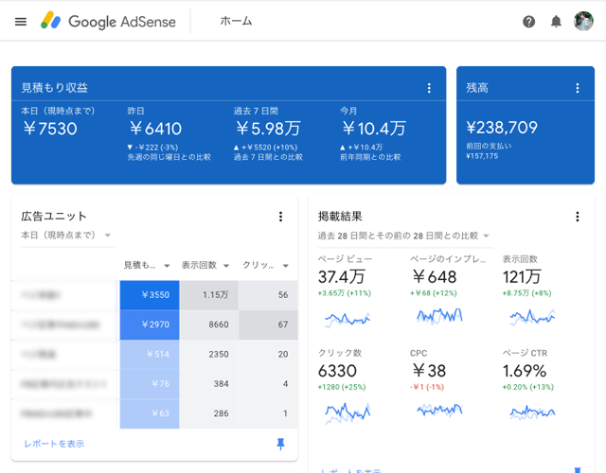Viewport: 606px width, 473px height.
Task: Select the ￥76 revenue cell
Action: (150, 384)
